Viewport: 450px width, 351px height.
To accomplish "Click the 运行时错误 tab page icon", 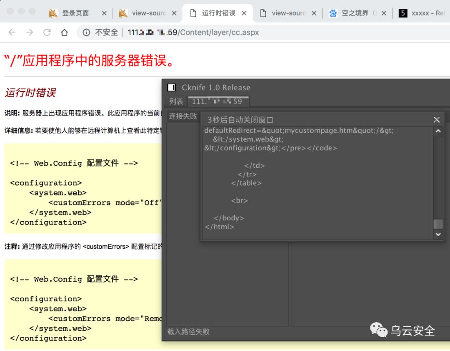I will pos(193,13).
